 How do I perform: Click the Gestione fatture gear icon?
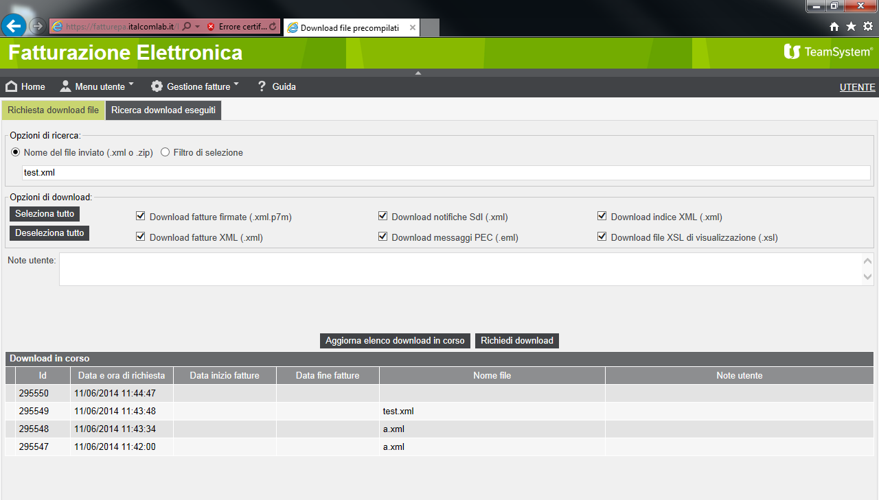tap(157, 86)
